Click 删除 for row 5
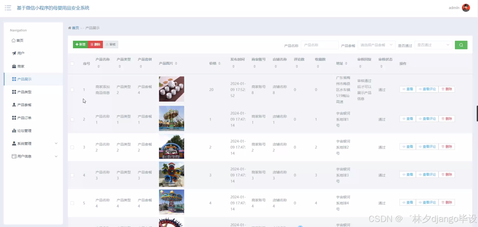The height and width of the screenshot is (227, 478). 447,203
